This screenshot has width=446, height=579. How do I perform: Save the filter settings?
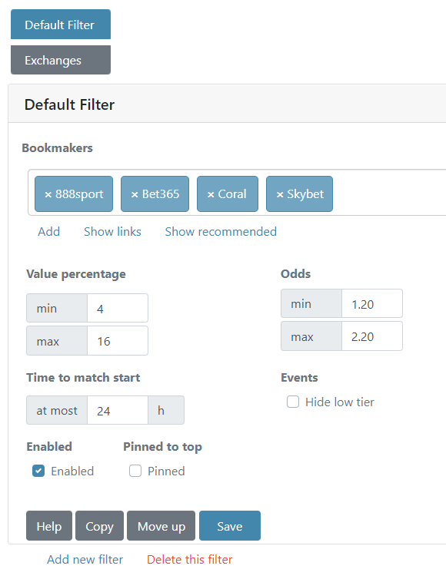(230, 526)
